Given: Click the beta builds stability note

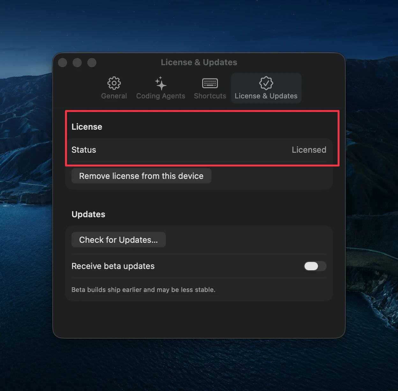Looking at the screenshot, I should click(x=143, y=290).
